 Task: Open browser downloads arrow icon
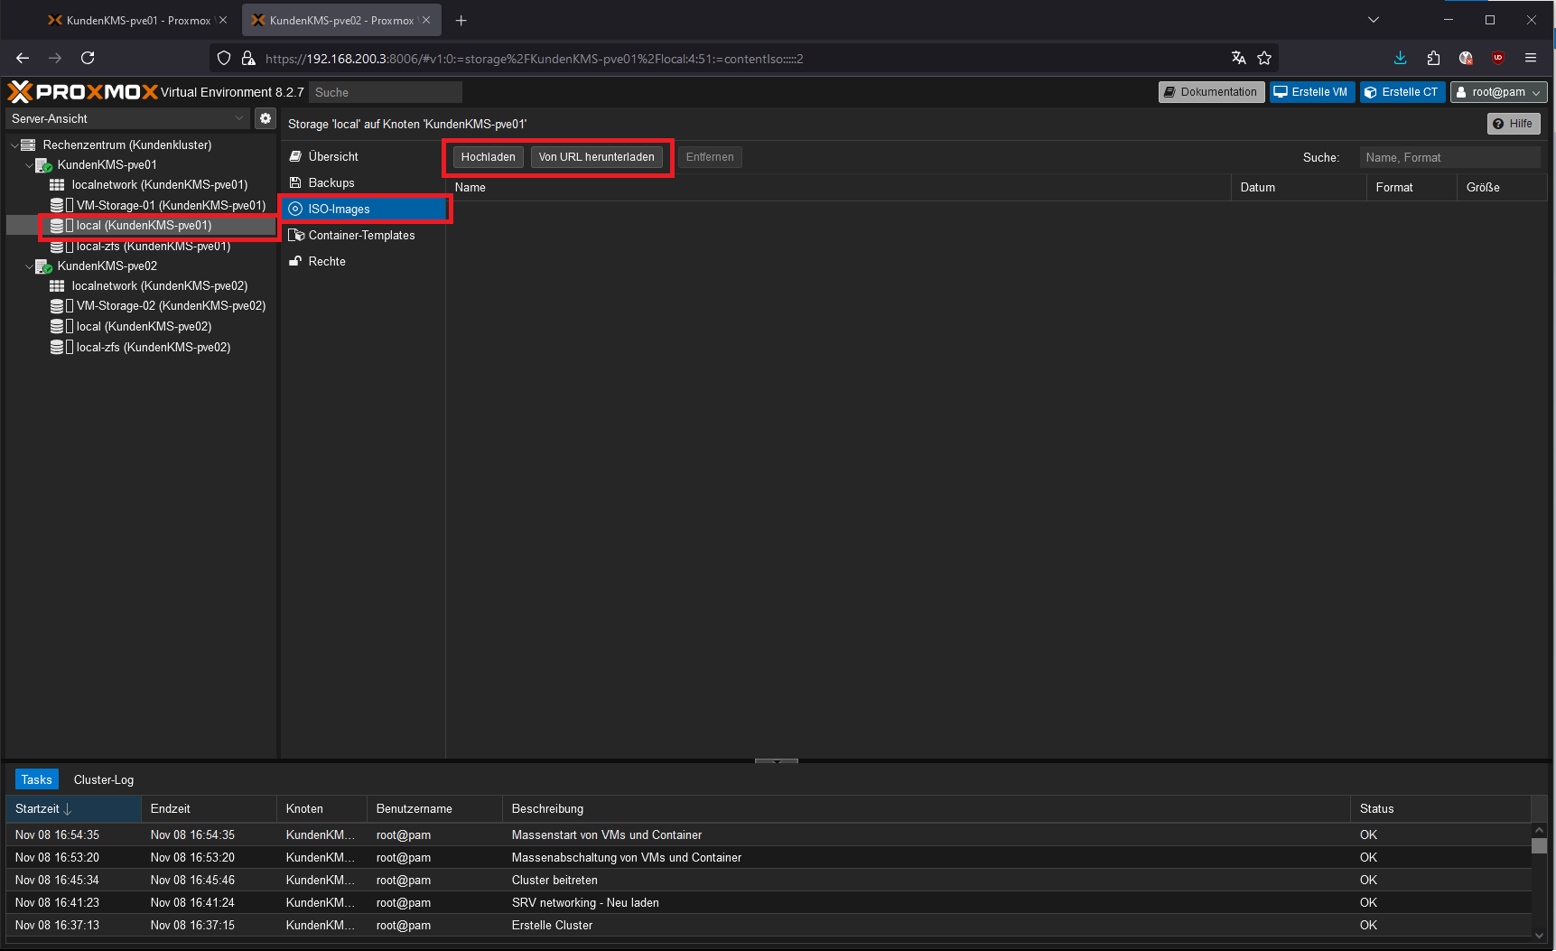[x=1400, y=58]
